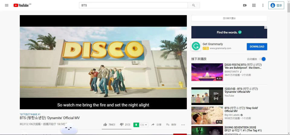Open '视频合辑 - BTS' mix title
The image size is (290, 135).
241,90
